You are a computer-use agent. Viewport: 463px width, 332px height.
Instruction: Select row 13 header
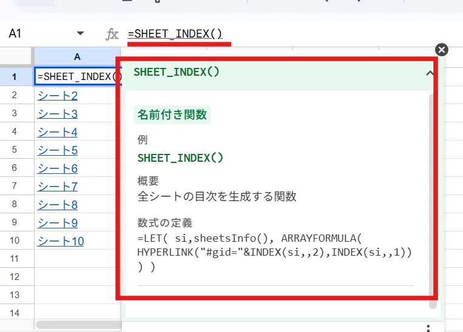16,295
